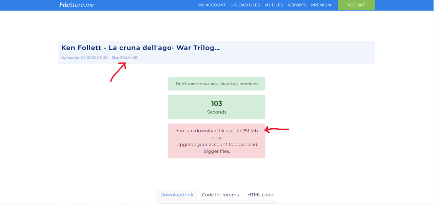Switch to the HTML code tab
This screenshot has width=434, height=204.
(260, 195)
